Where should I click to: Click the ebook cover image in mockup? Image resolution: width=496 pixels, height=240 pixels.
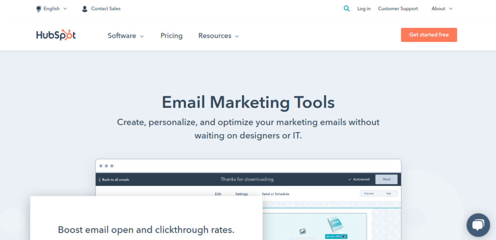tap(336, 225)
